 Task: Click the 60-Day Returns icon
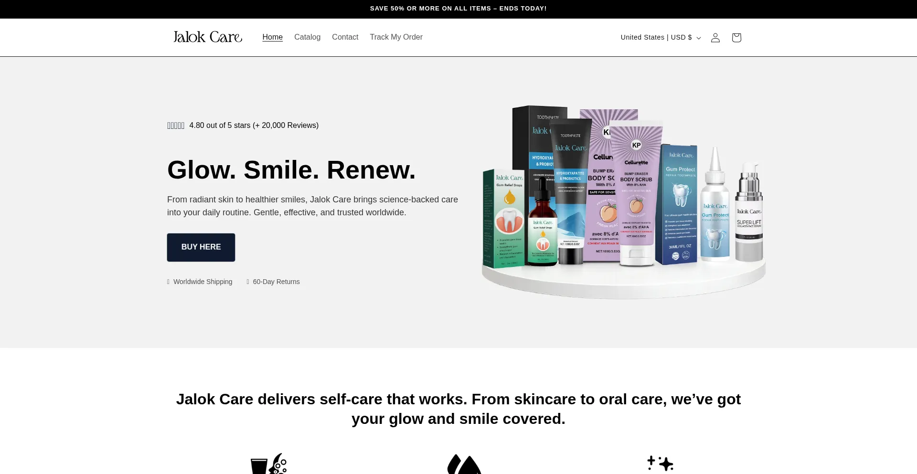click(248, 282)
